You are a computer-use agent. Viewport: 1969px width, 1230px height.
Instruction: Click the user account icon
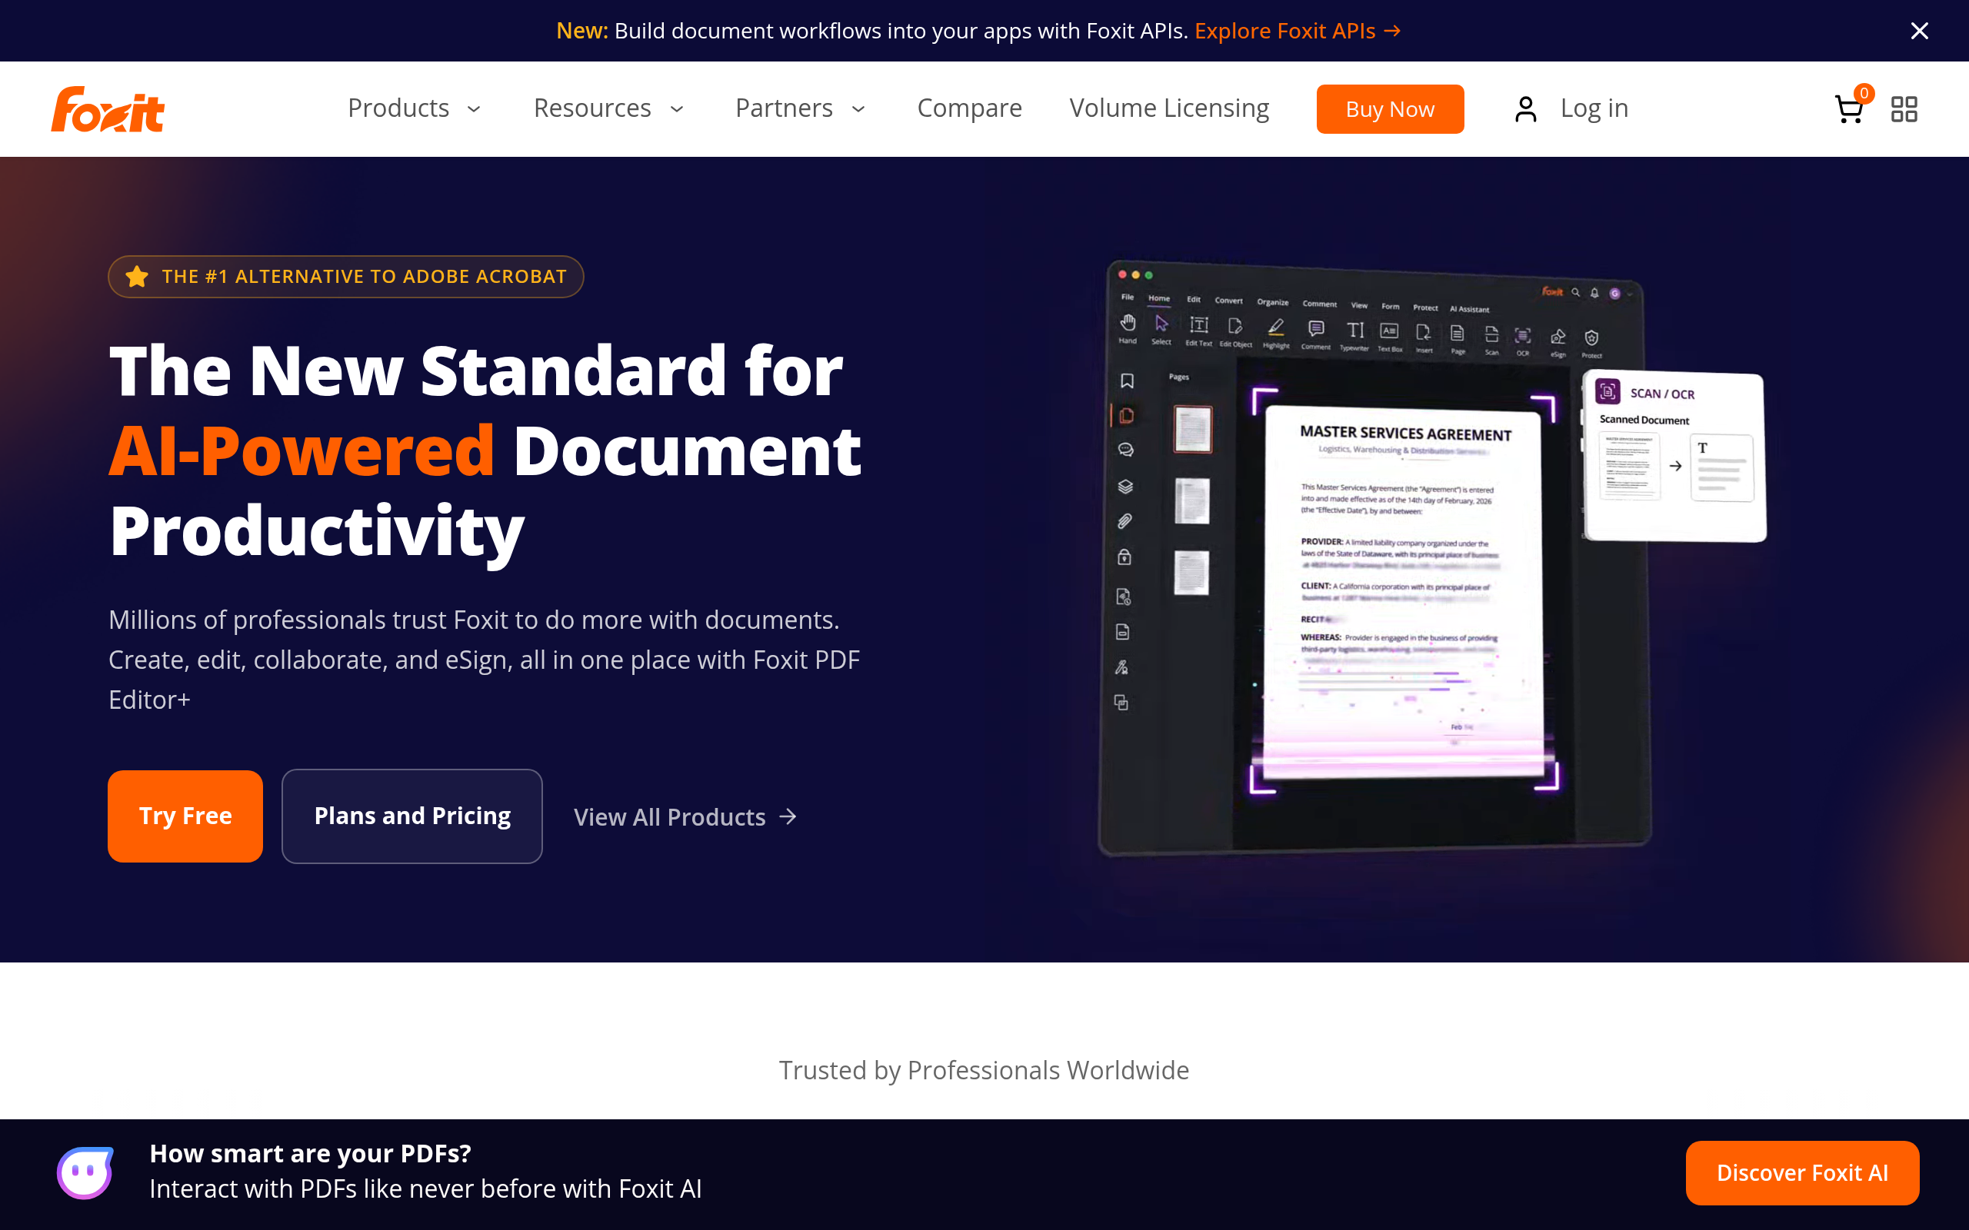click(x=1525, y=109)
